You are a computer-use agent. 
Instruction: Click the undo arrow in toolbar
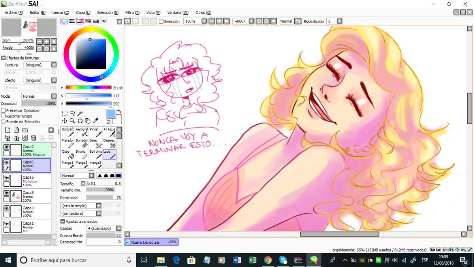click(x=128, y=21)
